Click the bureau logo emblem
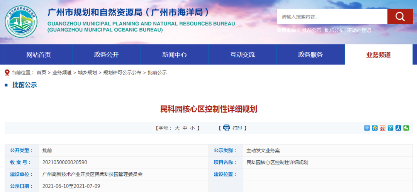Image resolution: width=417 pixels, height=195 pixels. pos(21,21)
